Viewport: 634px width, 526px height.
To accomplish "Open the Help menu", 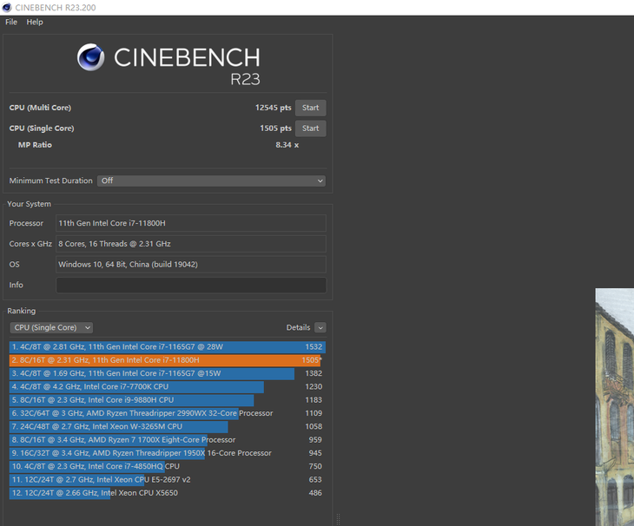I will pyautogui.click(x=35, y=22).
